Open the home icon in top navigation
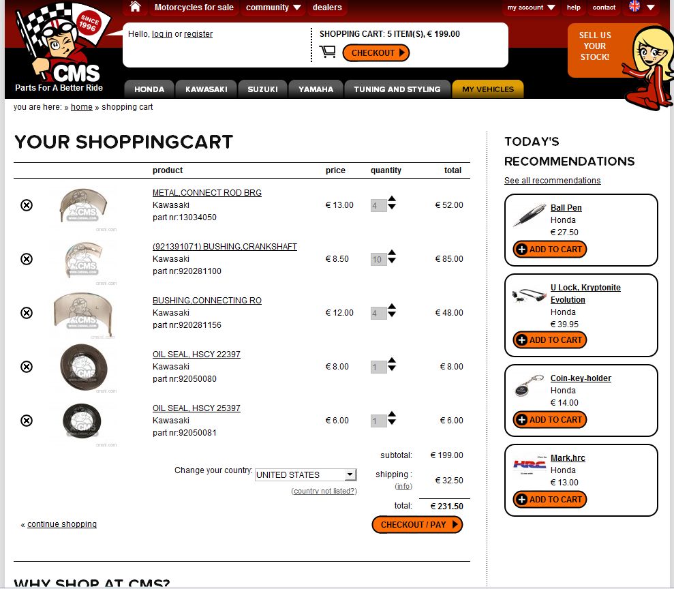 (x=136, y=7)
